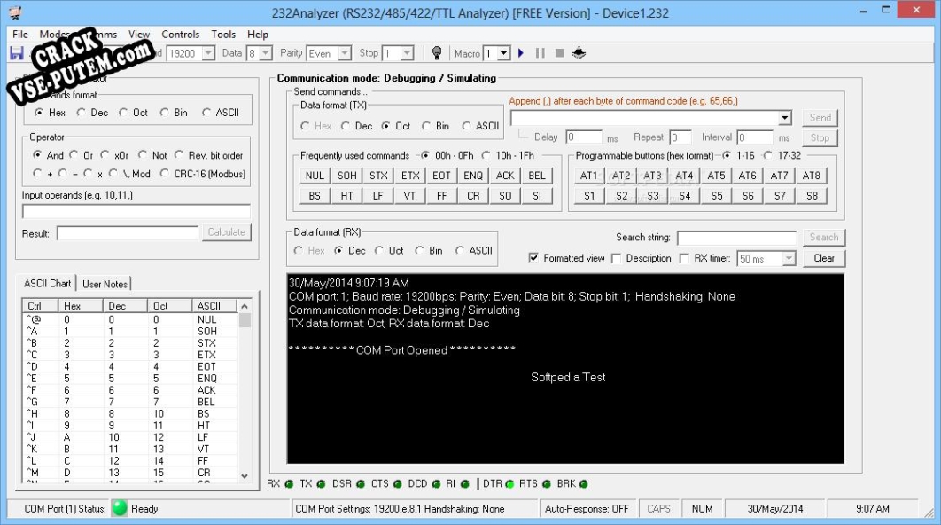Screen dimensions: 941x525
Task: Click the TX indicator LED
Action: [321, 483]
